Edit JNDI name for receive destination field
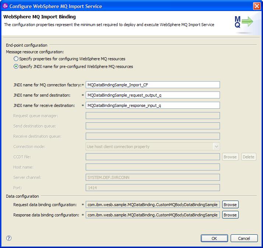 153,105
